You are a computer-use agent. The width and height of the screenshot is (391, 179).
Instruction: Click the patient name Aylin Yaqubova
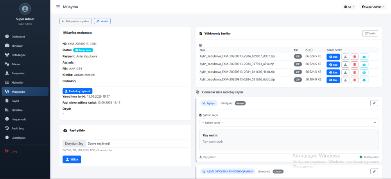[86, 56]
